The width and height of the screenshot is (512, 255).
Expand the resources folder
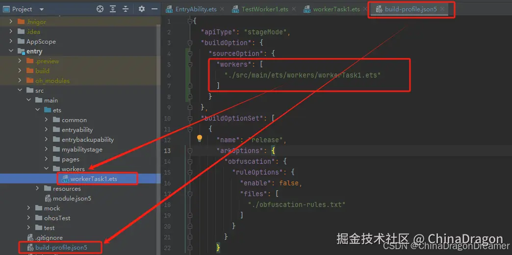(38, 188)
